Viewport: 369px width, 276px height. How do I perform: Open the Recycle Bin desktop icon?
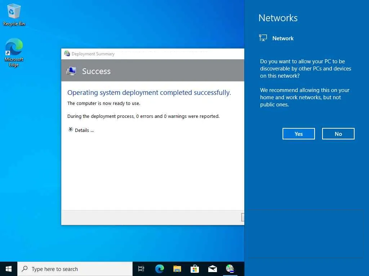coord(14,15)
